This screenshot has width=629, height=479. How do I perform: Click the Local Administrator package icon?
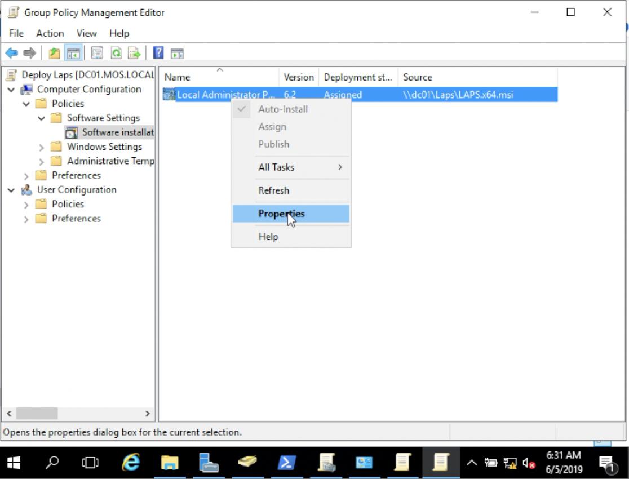coord(169,95)
